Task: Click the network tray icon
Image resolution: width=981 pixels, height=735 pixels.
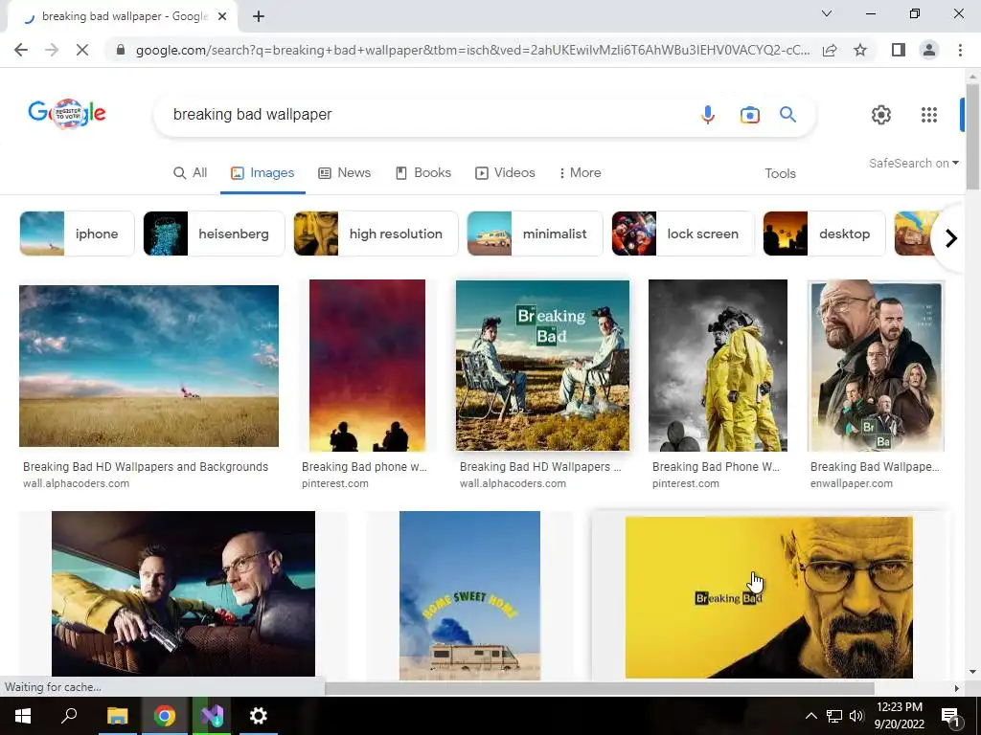Action: 834,716
